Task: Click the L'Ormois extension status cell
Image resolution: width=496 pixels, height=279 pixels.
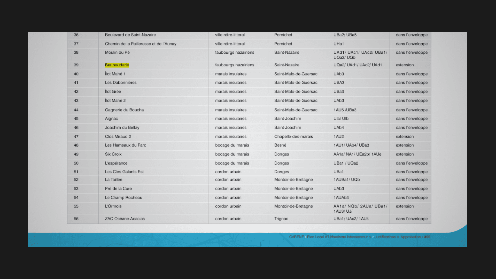Action: [x=405, y=206]
